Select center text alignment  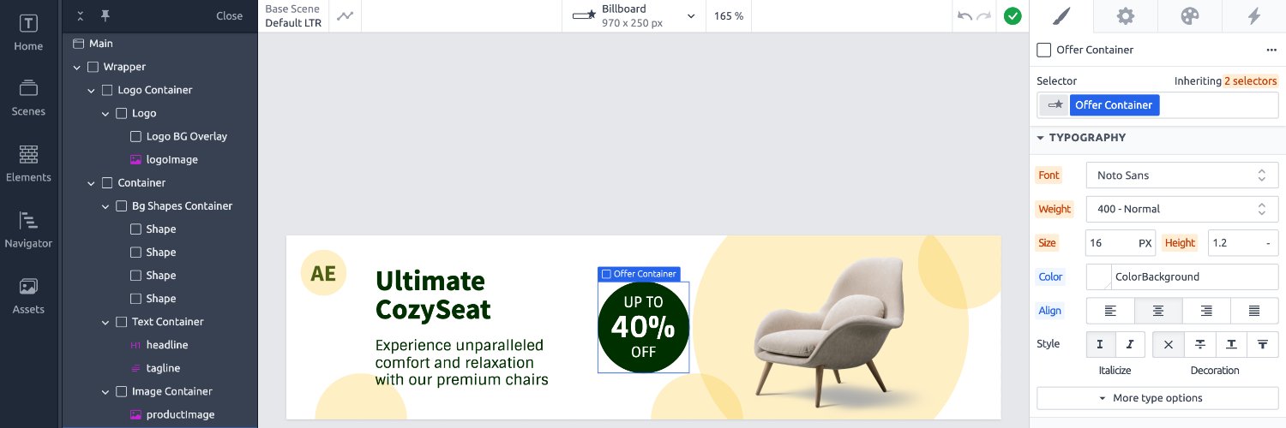(x=1158, y=311)
